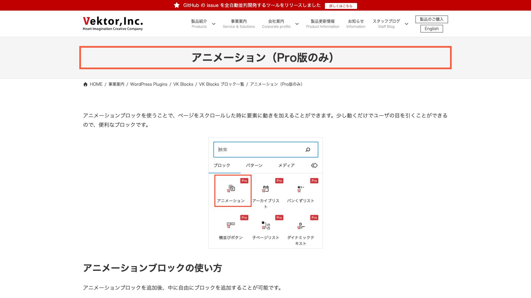Image resolution: width=531 pixels, height=298 pixels.
Task: Expand the chevron next to Staff Blog
Action: click(407, 24)
